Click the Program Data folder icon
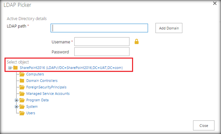 click(x=22, y=100)
